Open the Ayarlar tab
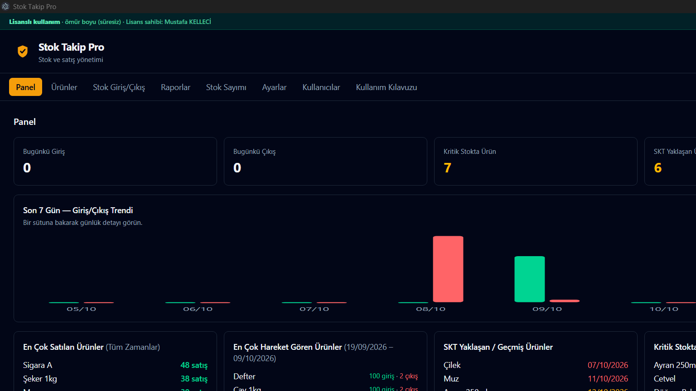This screenshot has width=696, height=391. coord(275,87)
